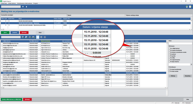Select the denis@audio-art.net row

pyautogui.click(x=84, y=67)
